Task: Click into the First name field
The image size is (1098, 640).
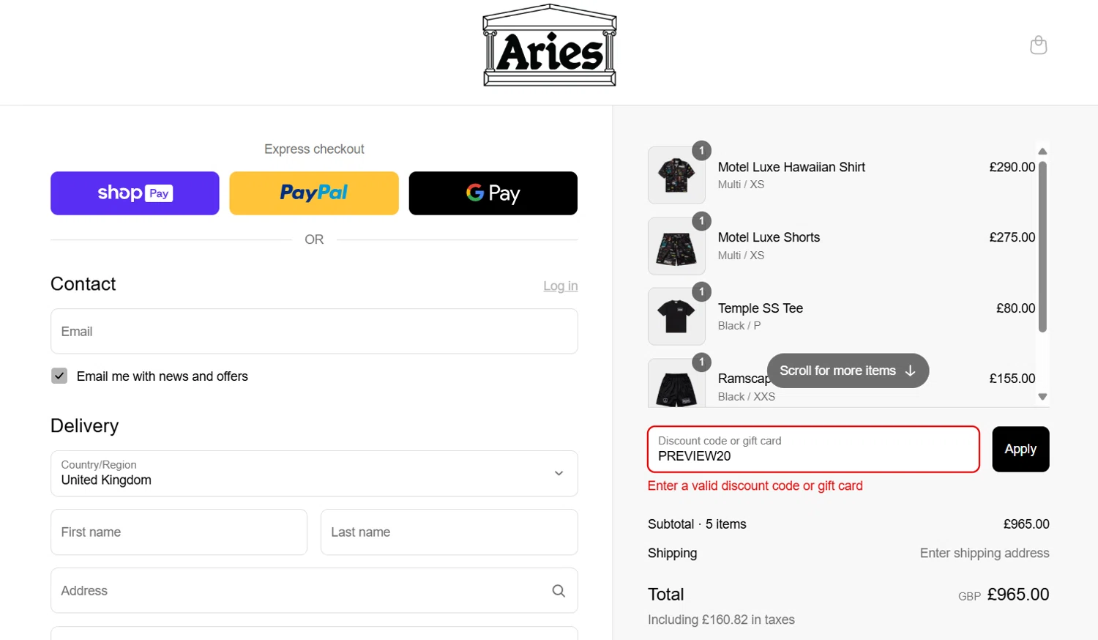Action: coord(179,532)
